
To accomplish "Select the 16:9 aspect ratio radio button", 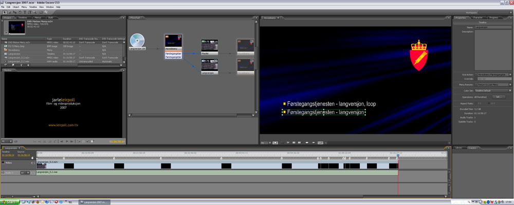I will (x=489, y=104).
